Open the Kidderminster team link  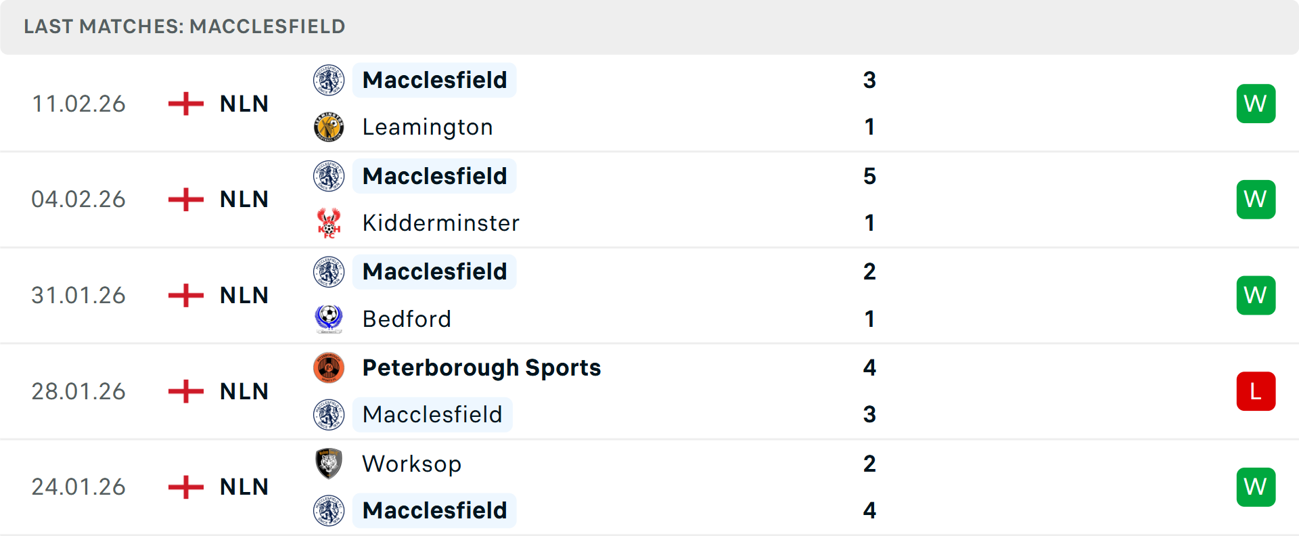point(440,223)
